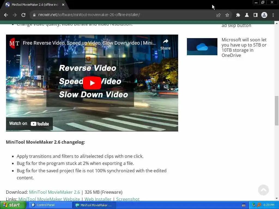Click the Chrome Labs flask icon
Screen dimensions: 279x209
pos(247,15)
